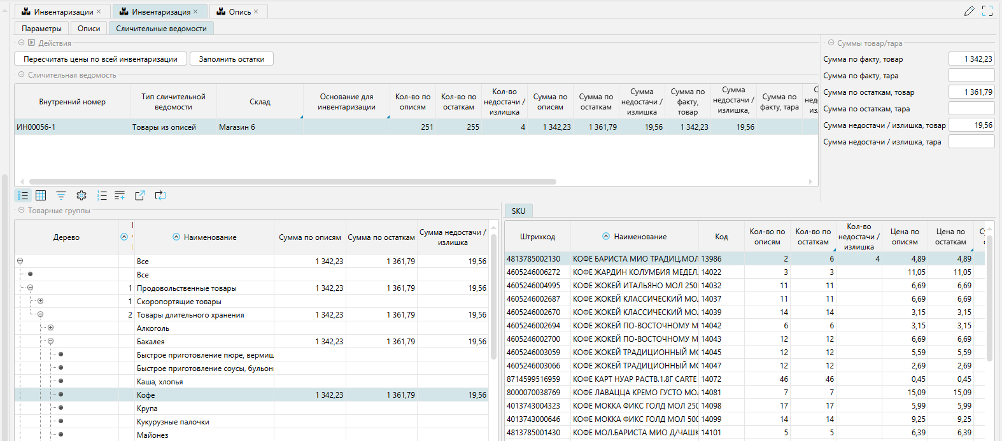Close the Опись tab
This screenshot has height=441, width=1002.
256,11
